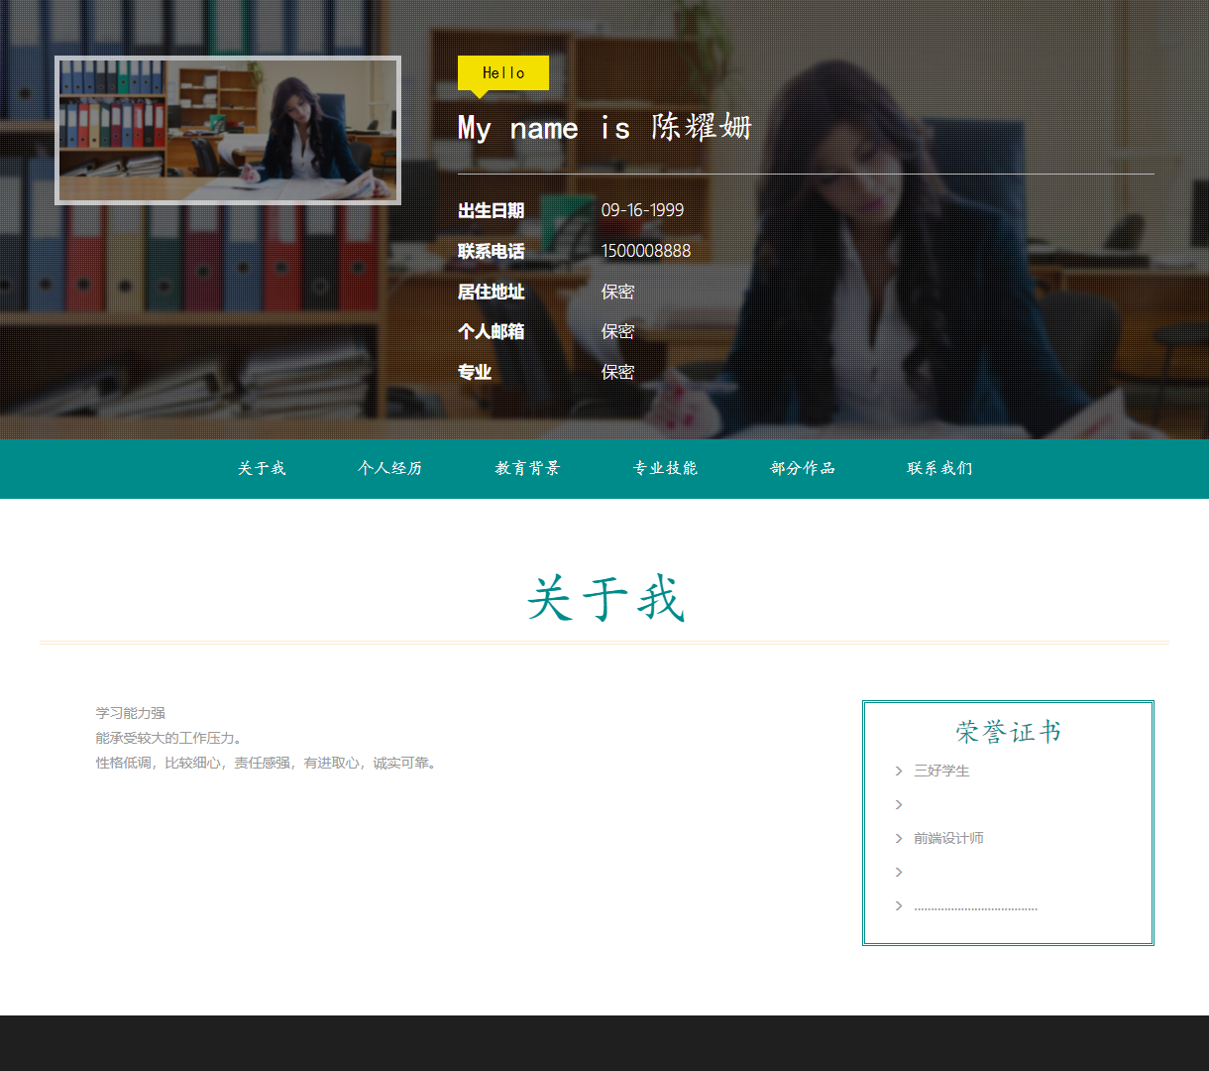
Task: Click the 保密 value next to 个人邮箱
Action: pos(616,331)
